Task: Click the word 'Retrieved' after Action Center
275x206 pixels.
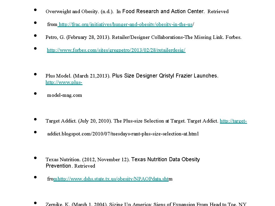Action: click(x=218, y=12)
